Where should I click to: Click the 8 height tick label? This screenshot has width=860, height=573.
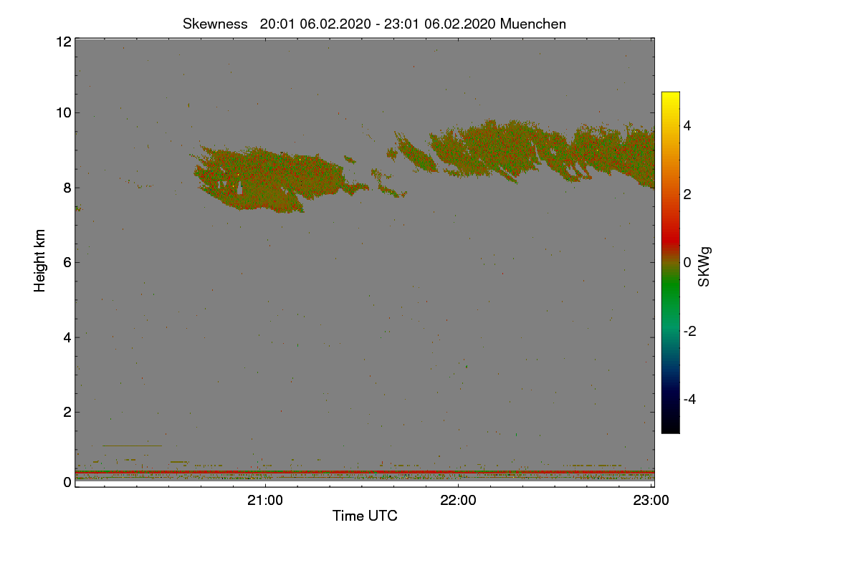pyautogui.click(x=67, y=188)
